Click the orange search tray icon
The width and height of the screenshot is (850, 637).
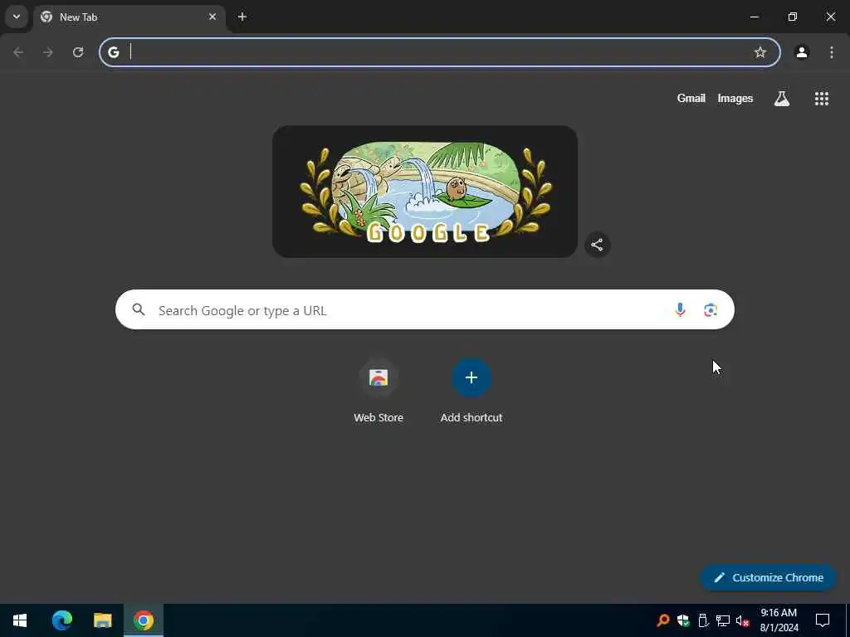pyautogui.click(x=663, y=620)
